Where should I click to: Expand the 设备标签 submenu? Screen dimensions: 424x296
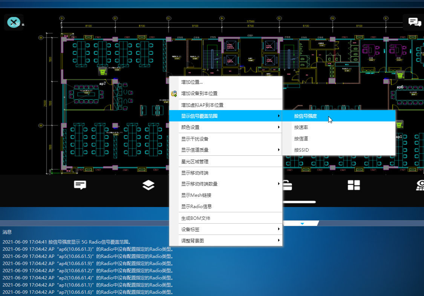click(226, 229)
